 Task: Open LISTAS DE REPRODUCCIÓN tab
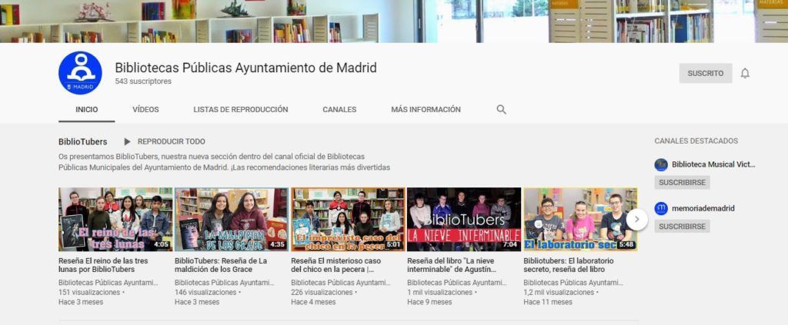click(x=241, y=109)
